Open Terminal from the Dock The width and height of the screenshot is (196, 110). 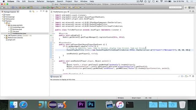(130, 105)
